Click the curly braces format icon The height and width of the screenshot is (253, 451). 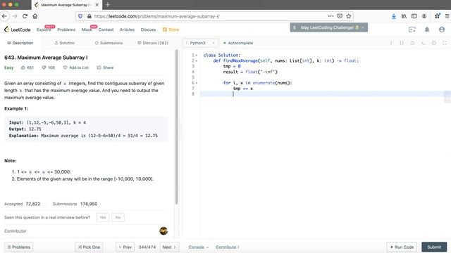[402, 43]
